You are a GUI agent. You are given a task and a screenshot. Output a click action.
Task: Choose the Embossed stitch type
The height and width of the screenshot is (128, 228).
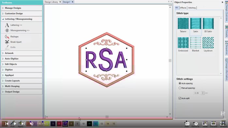[183, 45]
